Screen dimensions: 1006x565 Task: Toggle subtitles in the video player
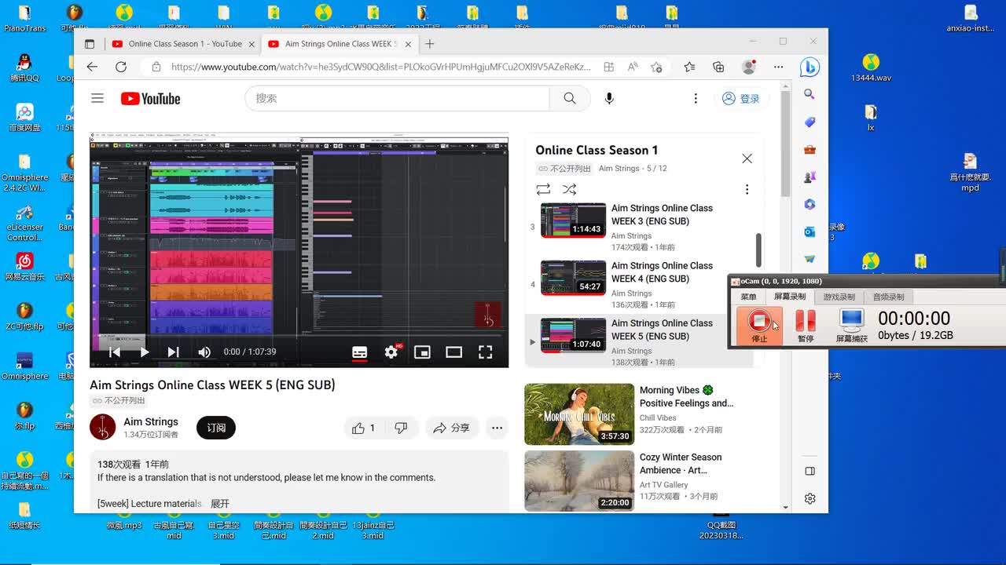[x=359, y=352]
